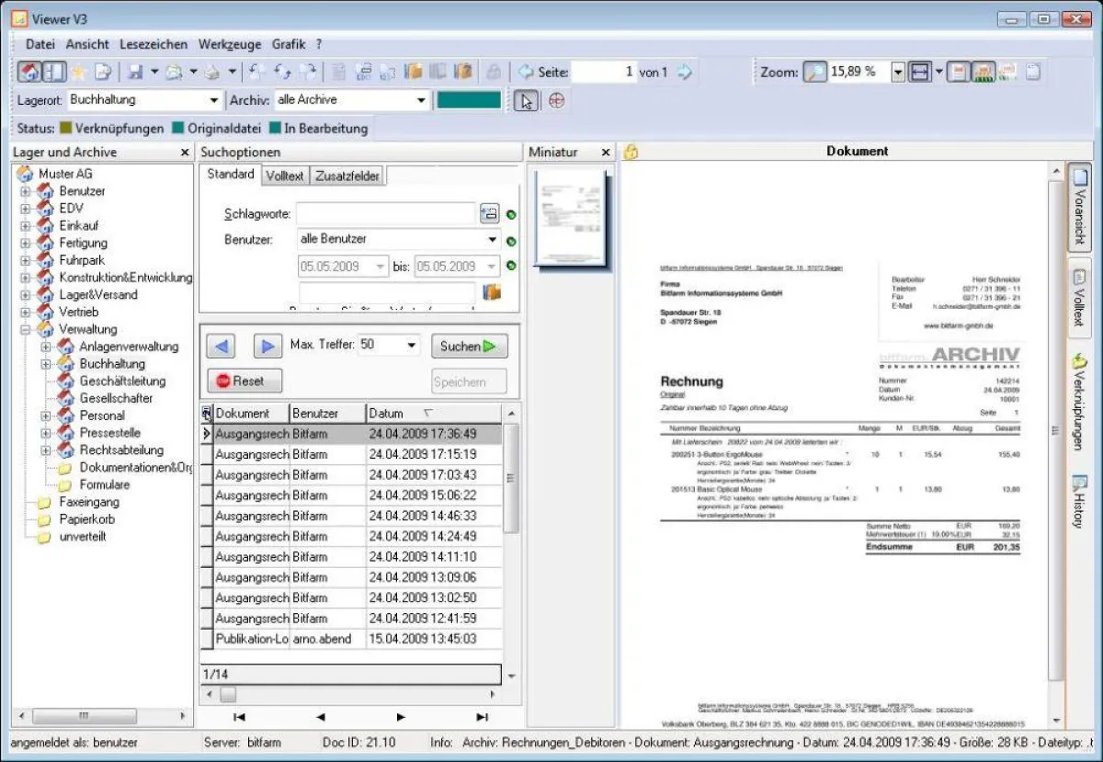Open the Lagerort dropdown

coord(213,99)
